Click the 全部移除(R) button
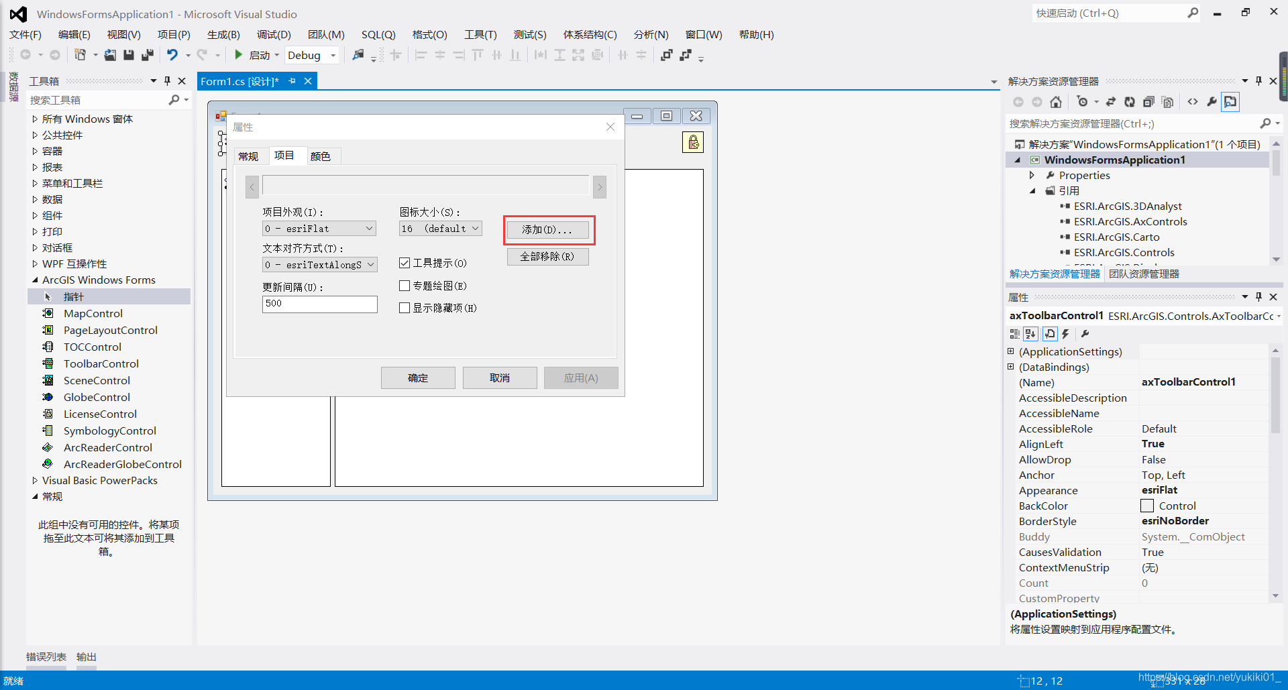 pos(547,257)
